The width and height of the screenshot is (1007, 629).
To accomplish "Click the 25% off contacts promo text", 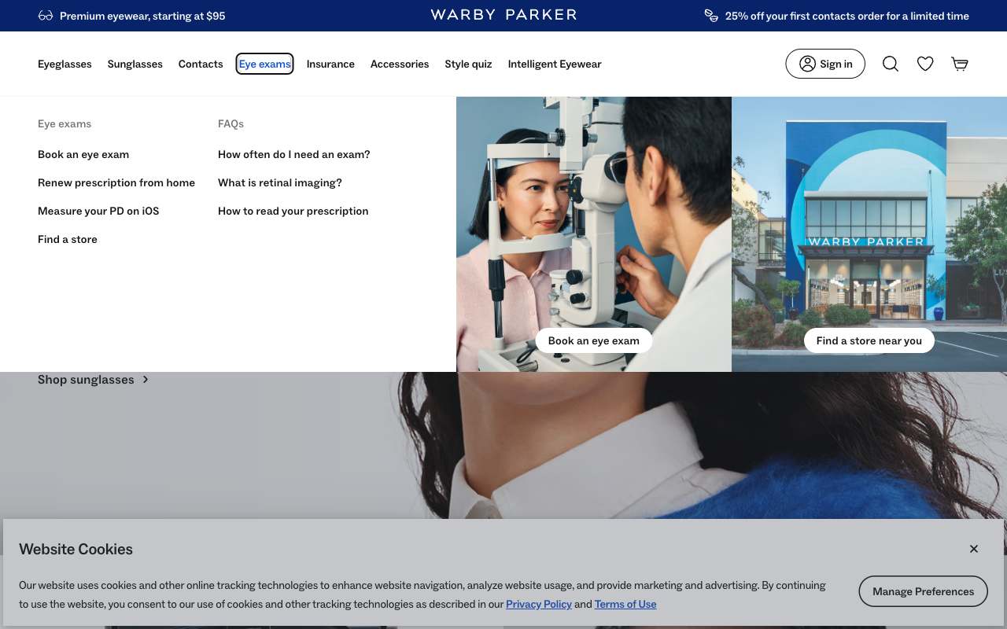I will [847, 16].
